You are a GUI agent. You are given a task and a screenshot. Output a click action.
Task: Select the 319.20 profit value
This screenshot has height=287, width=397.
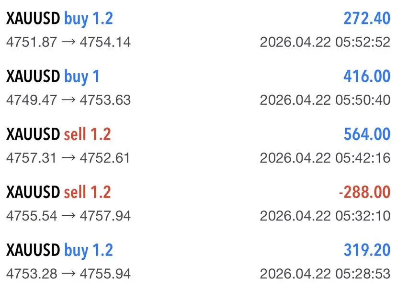(367, 250)
